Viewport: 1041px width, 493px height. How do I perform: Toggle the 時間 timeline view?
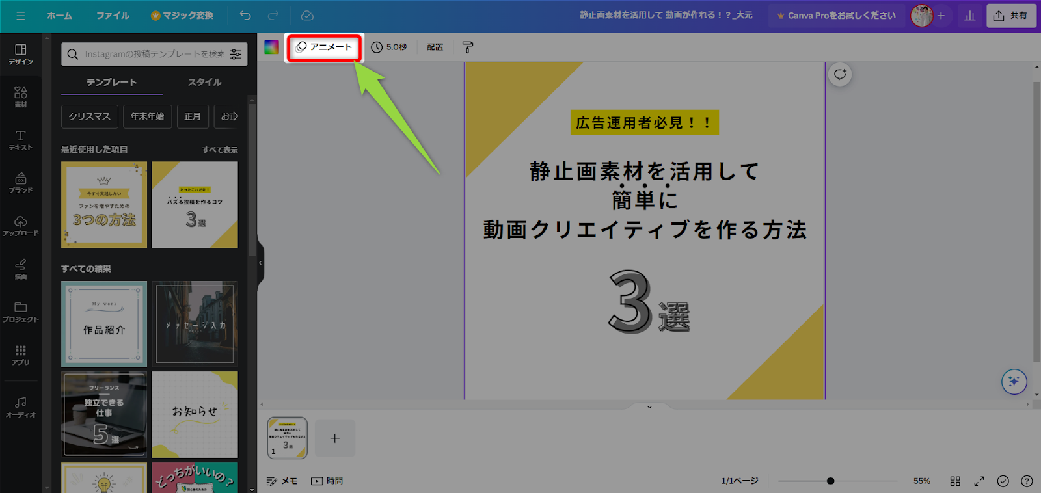327,481
